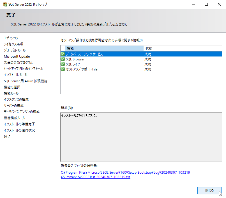Viewport: 226px width, 198px height.
Task: Click 成功 status of SQL Browser
Action: 148,59
